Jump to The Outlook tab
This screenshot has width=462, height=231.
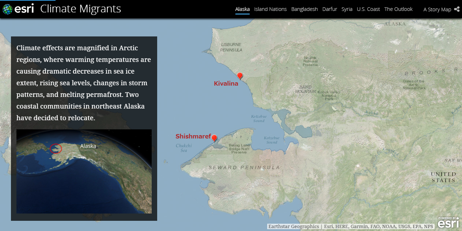pyautogui.click(x=398, y=9)
